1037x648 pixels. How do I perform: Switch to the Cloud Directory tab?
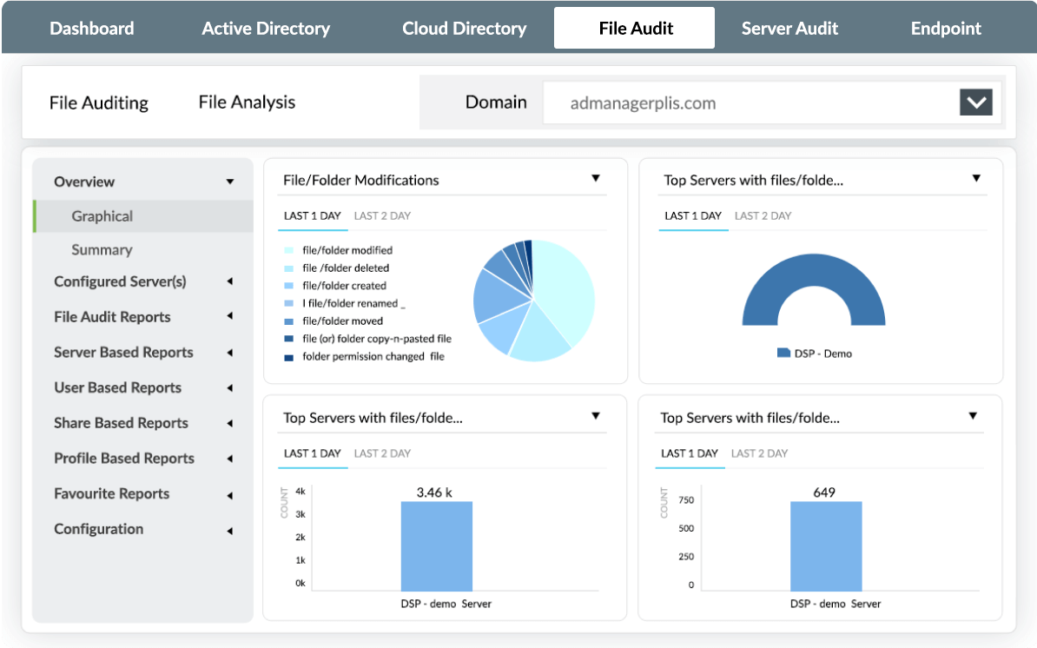point(465,28)
